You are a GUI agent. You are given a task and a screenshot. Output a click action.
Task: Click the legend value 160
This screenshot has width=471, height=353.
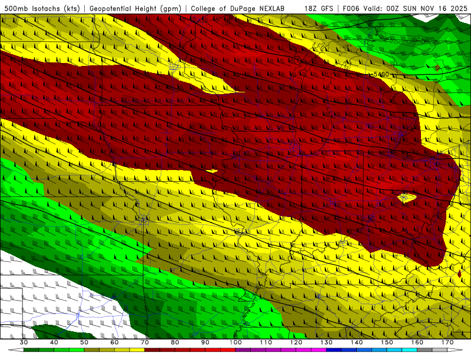[417, 342]
